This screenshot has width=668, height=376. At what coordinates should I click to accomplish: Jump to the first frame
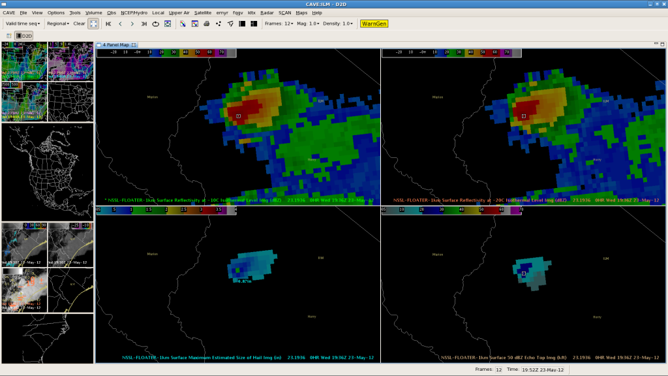(108, 23)
